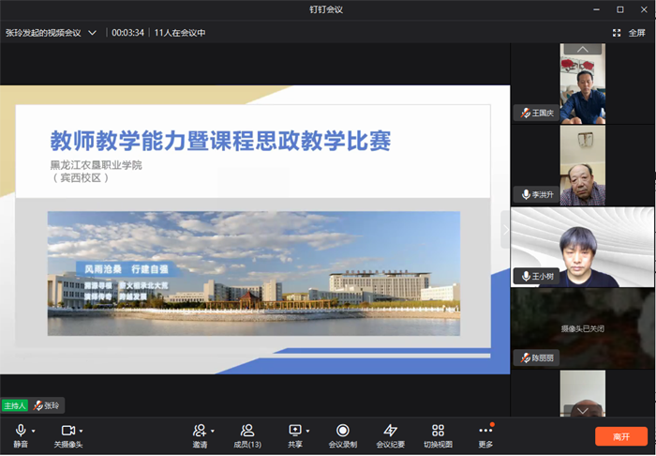Select 李洪升 video thumbnail
656x456 pixels.
583,165
